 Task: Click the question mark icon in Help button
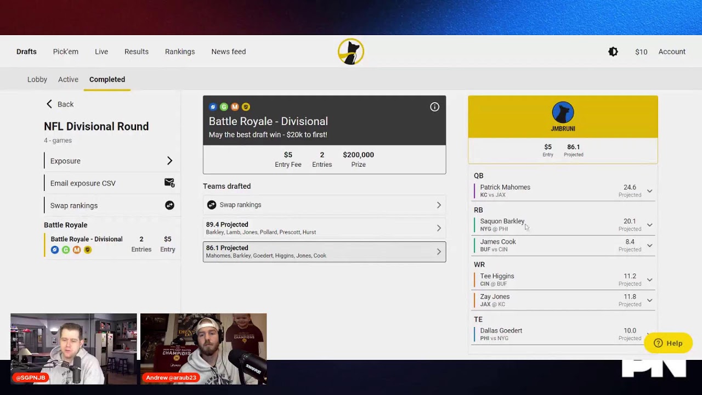[658, 343]
